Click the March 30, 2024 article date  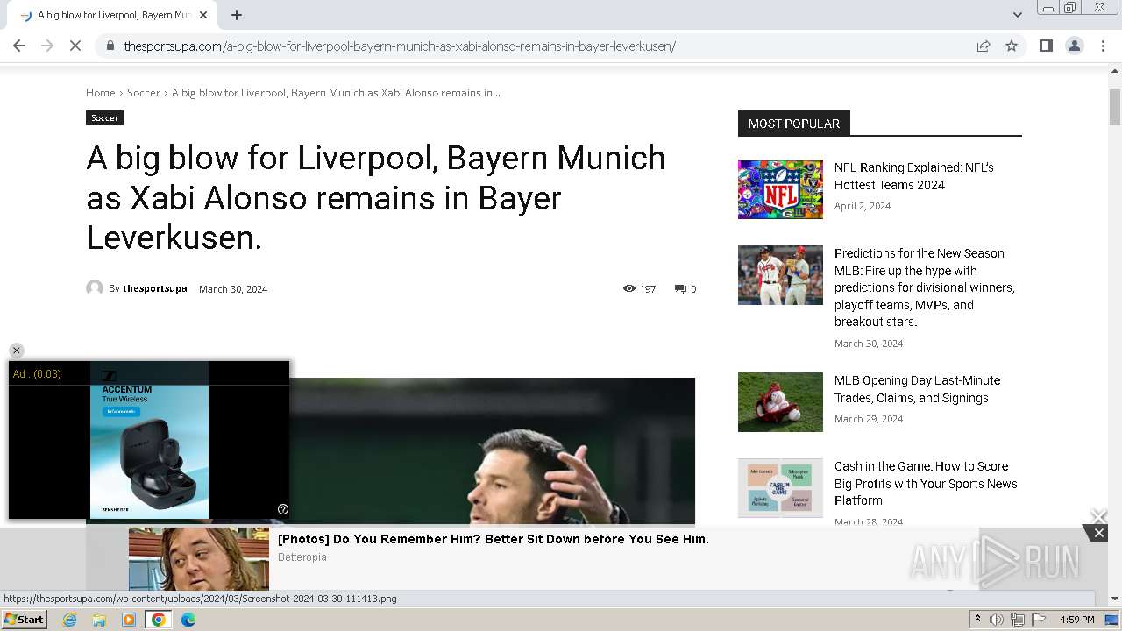tap(233, 288)
